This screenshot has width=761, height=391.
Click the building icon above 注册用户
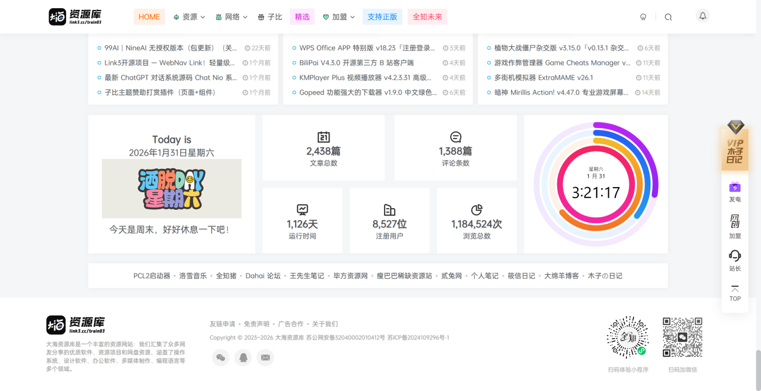click(390, 210)
